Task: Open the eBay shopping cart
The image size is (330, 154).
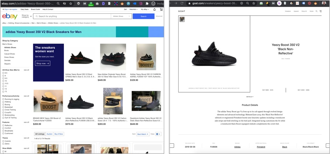Action: click(x=161, y=9)
